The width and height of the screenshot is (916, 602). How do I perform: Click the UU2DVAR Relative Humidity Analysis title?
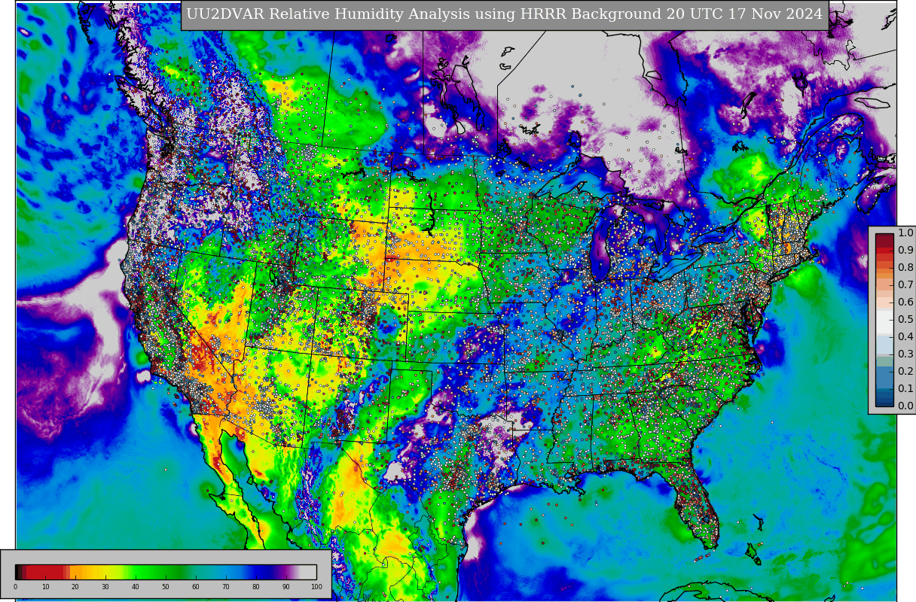coord(504,14)
